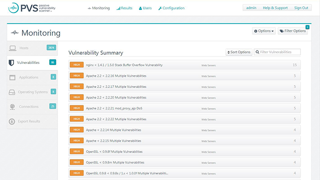Screen dimensions: 320x180
Task: Click the magnifier icon in filter box
Action: 257,52
